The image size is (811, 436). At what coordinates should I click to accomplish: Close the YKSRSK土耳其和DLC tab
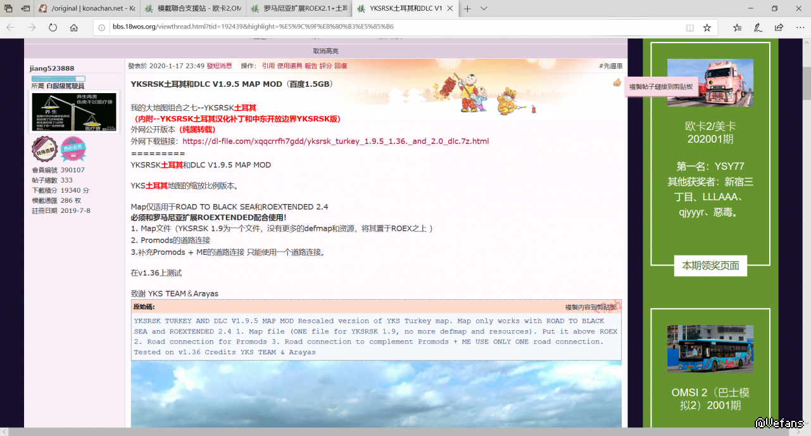tap(450, 8)
